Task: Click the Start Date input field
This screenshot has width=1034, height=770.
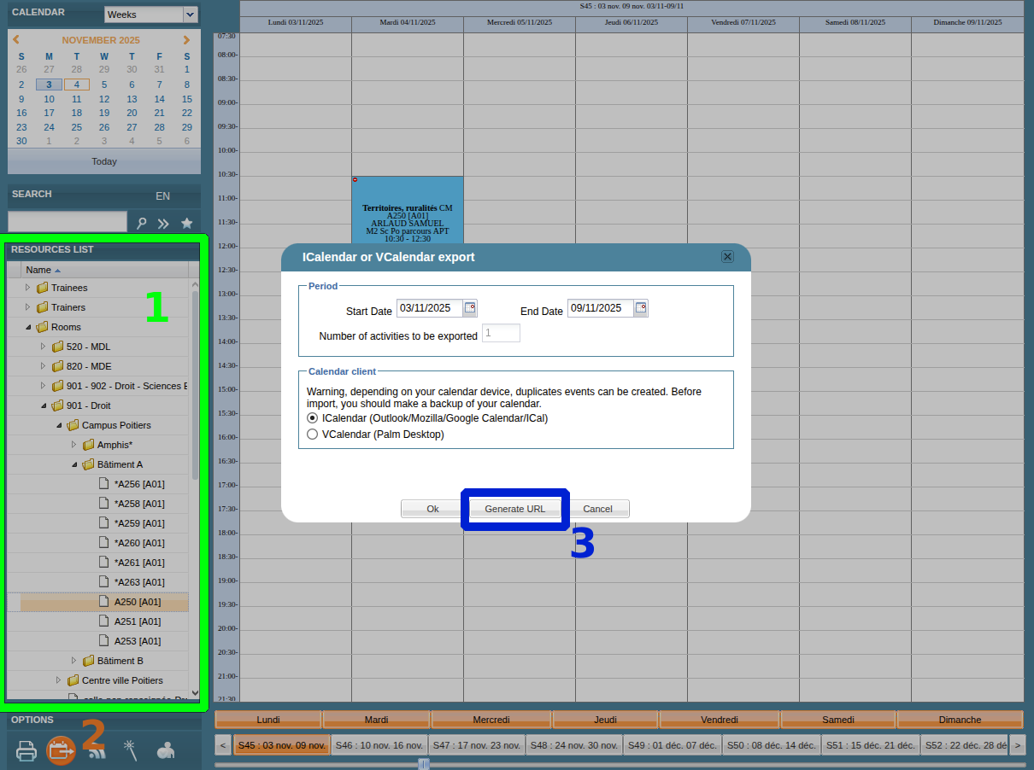Action: tap(429, 308)
